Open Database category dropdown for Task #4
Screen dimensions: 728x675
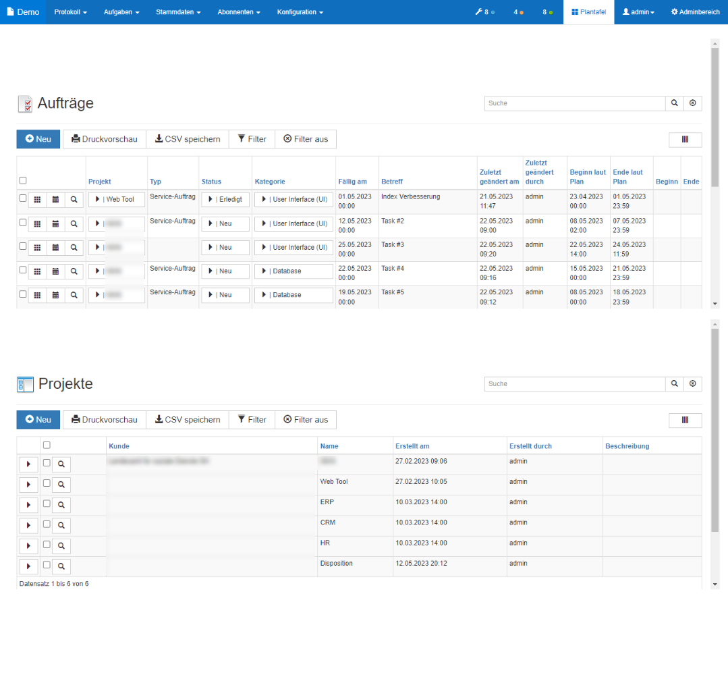(294, 271)
